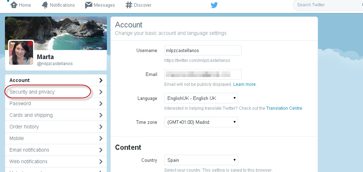
Task: Click Marta's profile avatar photo
Action: (x=21, y=52)
